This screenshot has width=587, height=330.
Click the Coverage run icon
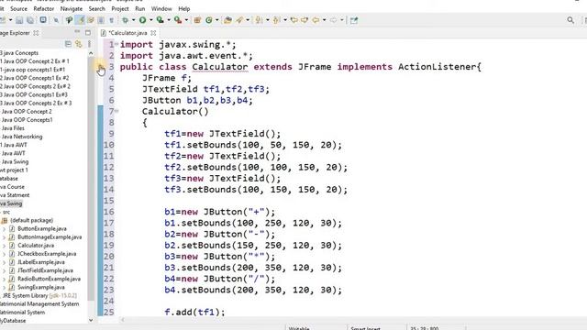pos(161,20)
